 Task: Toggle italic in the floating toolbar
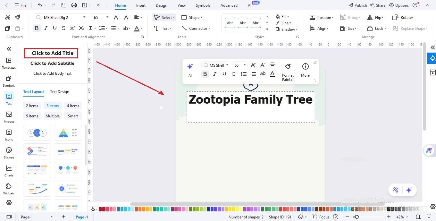215,74
